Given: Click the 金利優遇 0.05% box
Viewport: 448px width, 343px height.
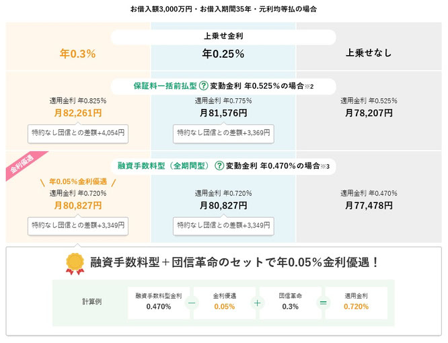Looking at the screenshot, I should [x=224, y=303].
